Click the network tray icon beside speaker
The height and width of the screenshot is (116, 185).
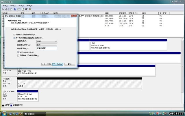(163, 113)
